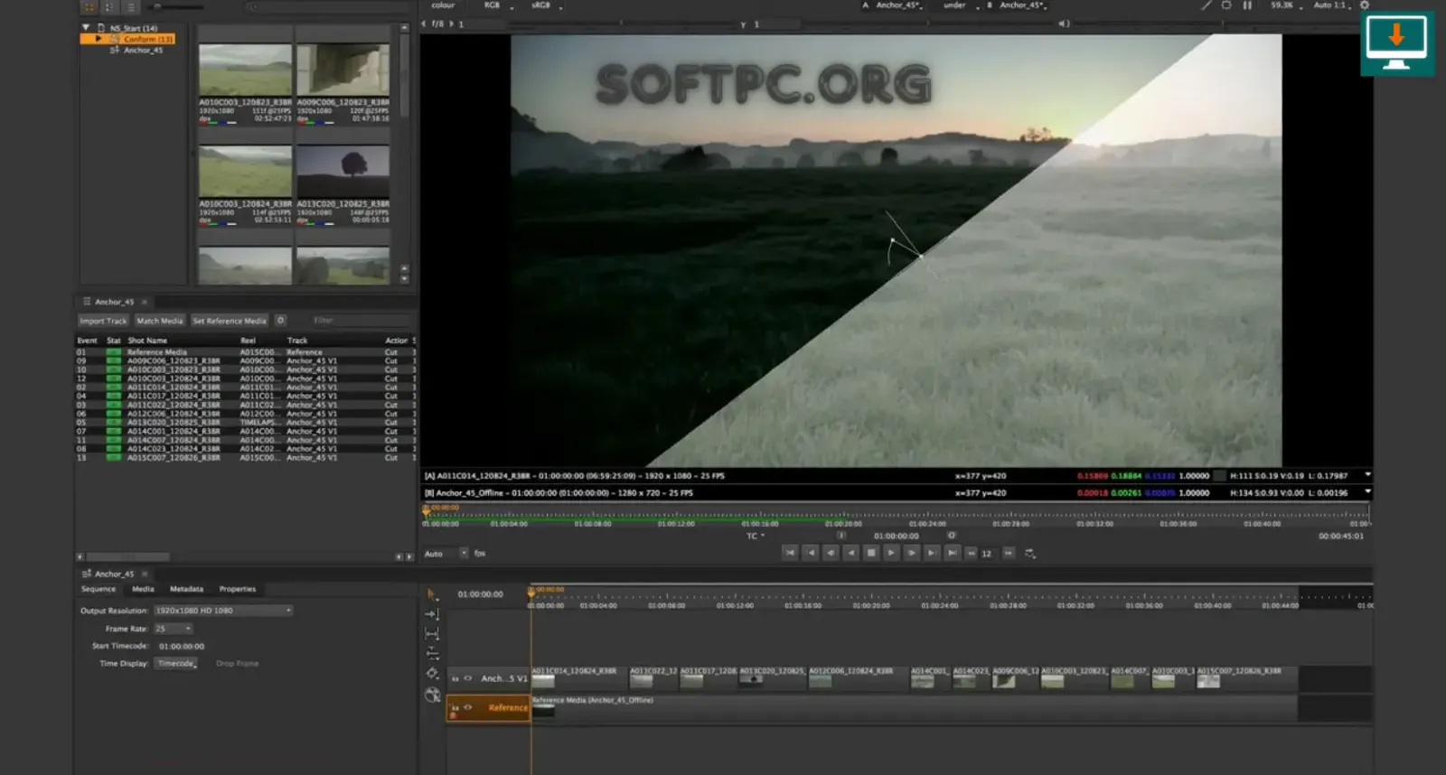Select event row A015C007_120826_R3BR
This screenshot has height=775, width=1446.
pos(245,458)
